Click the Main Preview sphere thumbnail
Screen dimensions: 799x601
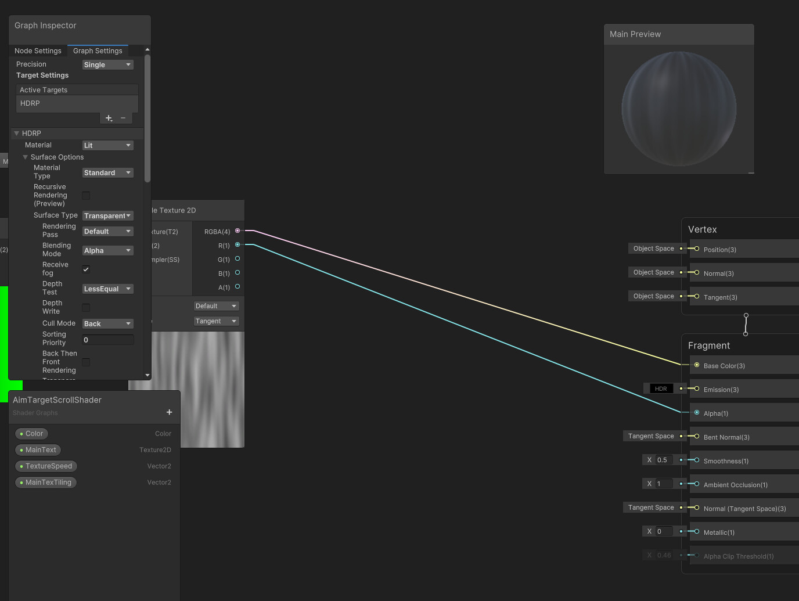679,109
